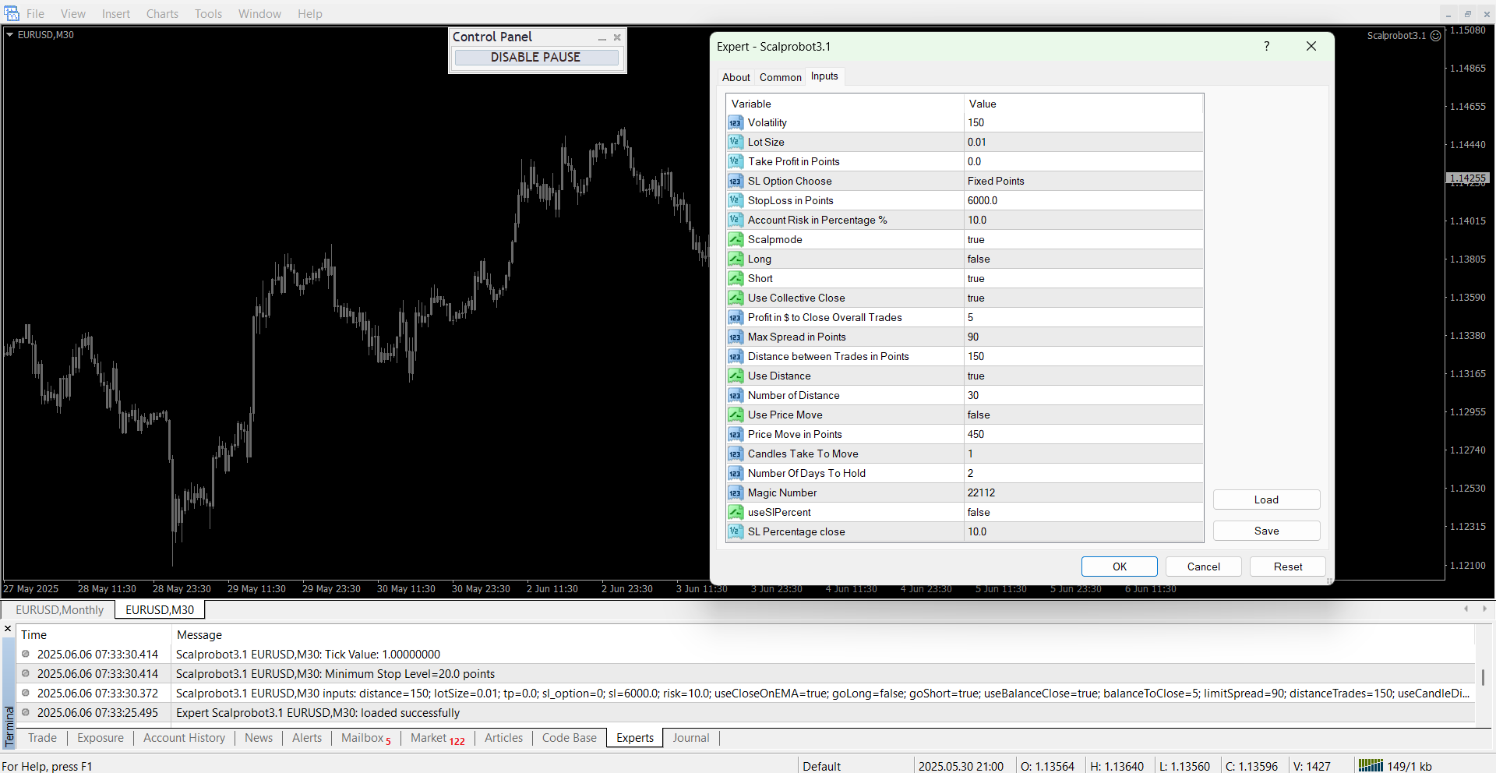This screenshot has height=773, width=1496.
Task: Toggle the Long value set to false
Action: tap(1083, 259)
